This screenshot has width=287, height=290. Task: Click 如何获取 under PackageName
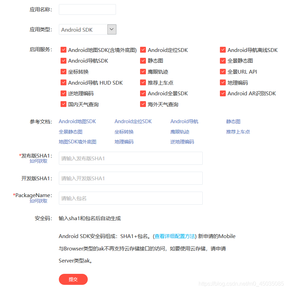point(39,201)
